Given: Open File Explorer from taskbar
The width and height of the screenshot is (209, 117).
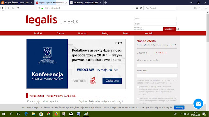Looking at the screenshot, I should click(x=34, y=114).
